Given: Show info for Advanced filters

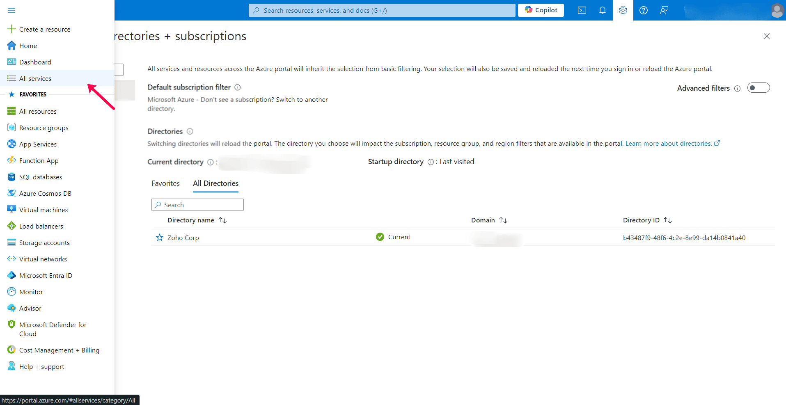Looking at the screenshot, I should (x=738, y=89).
